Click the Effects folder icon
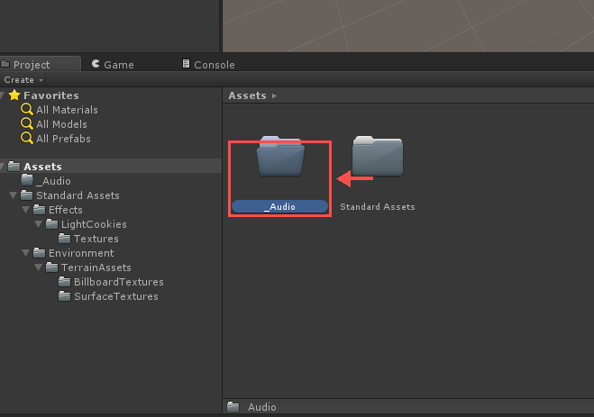This screenshot has width=594, height=417. click(x=39, y=209)
